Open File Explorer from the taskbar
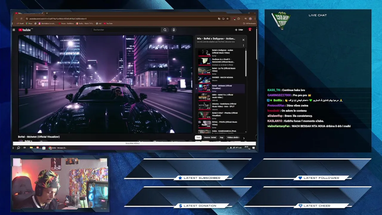This screenshot has height=215, width=382. tap(31, 148)
